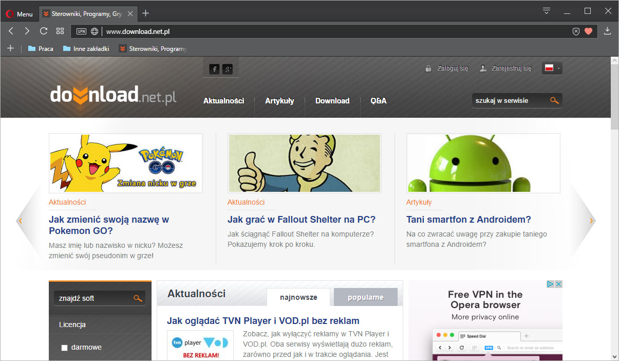Expand the Polish flag language dropdown
This screenshot has width=619, height=361.
552,68
